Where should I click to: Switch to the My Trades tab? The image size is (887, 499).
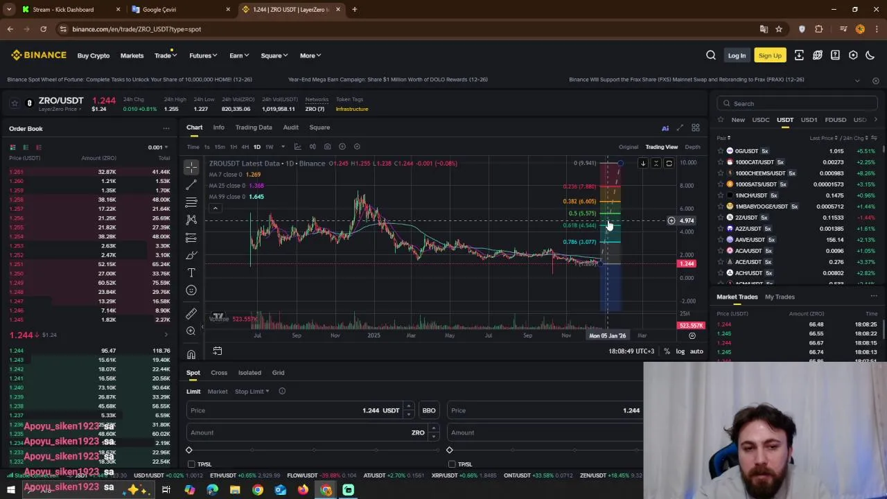780,297
